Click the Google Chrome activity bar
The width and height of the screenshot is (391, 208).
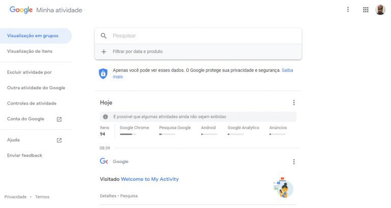128,134
